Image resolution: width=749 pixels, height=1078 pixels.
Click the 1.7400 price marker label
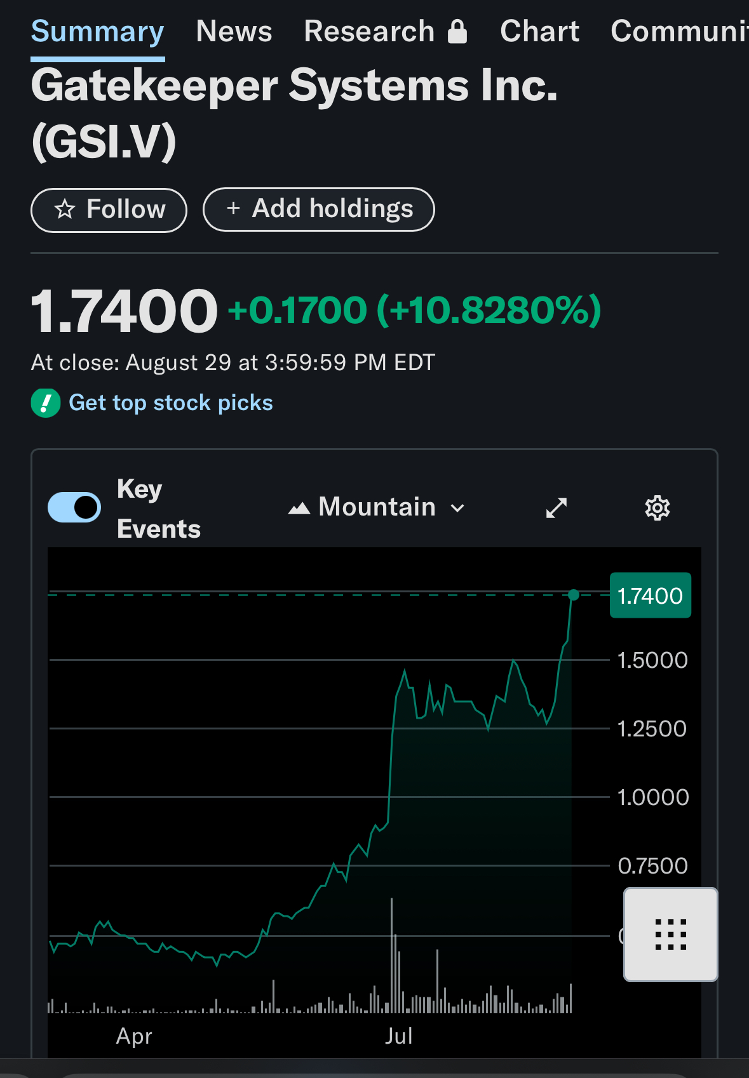[651, 596]
